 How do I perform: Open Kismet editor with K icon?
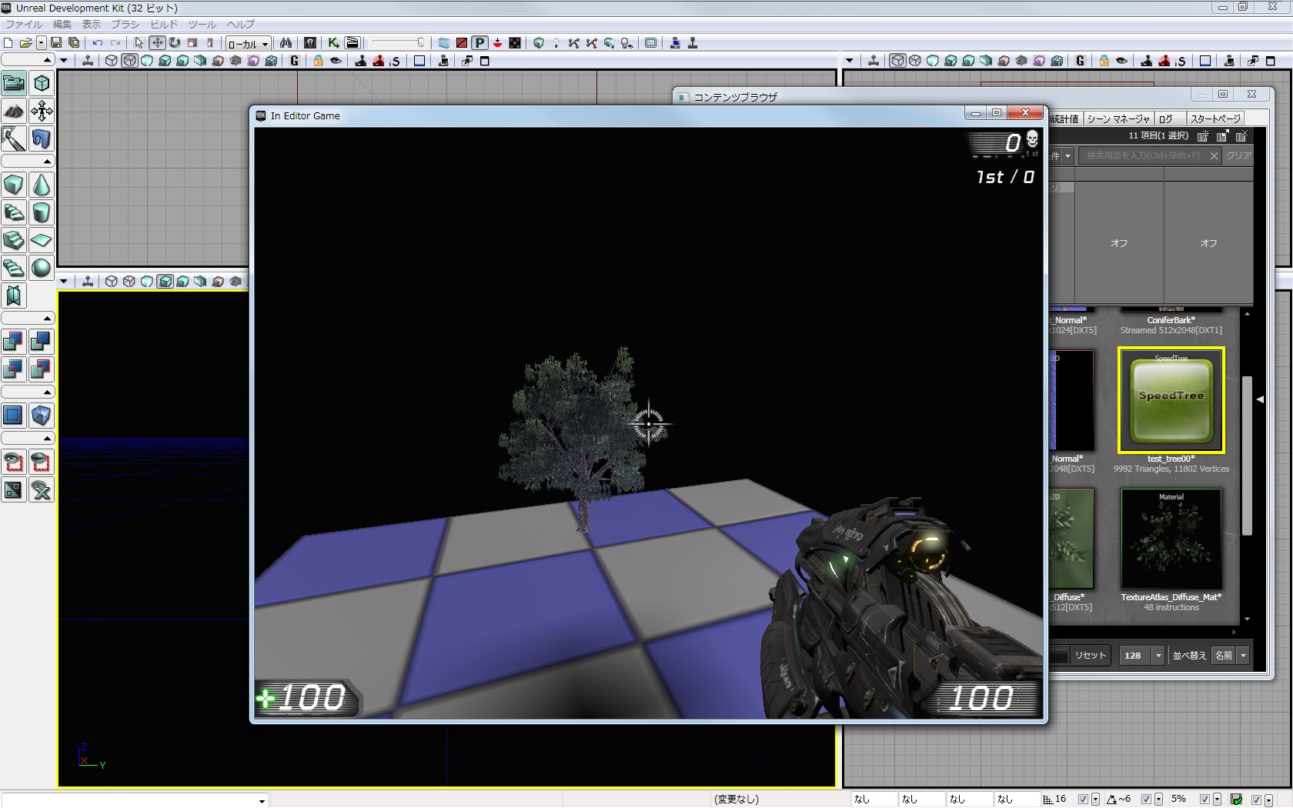(333, 43)
